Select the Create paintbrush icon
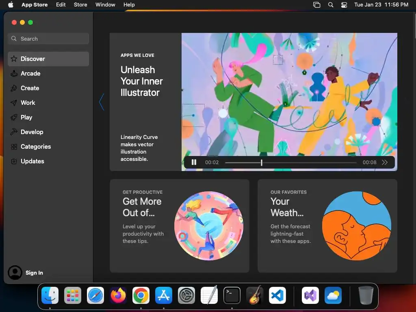This screenshot has width=416, height=312. coord(14,88)
